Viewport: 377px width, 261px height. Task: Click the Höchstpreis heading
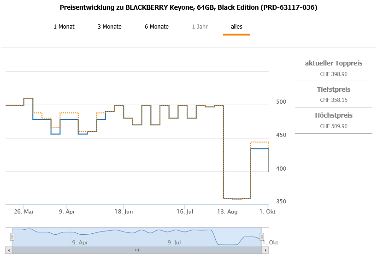(x=334, y=115)
